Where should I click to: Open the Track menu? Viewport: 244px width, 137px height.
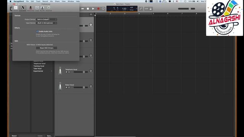[38, 1]
